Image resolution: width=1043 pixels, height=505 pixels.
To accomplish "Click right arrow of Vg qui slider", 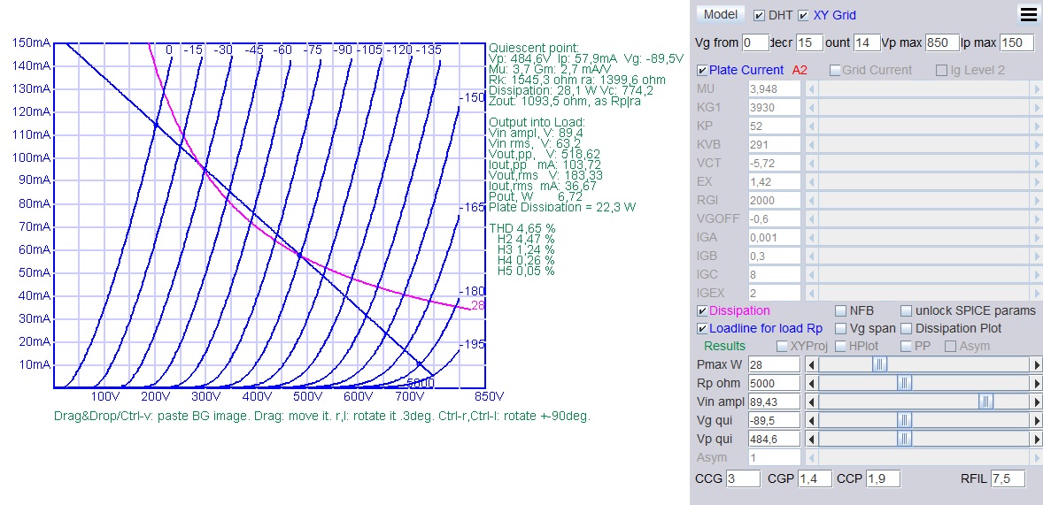I will tap(1036, 420).
